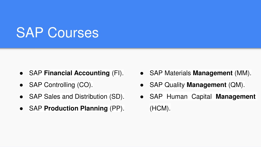This screenshot has width=261, height=147.
Task: Click the blue header banner area
Action: click(130, 24)
